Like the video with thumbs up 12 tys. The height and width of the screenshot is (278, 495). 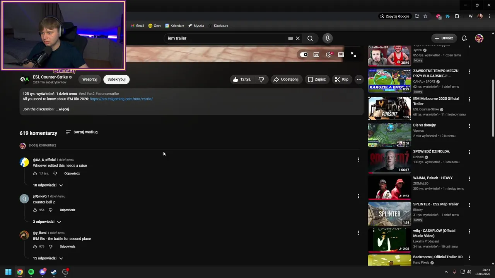point(242,80)
